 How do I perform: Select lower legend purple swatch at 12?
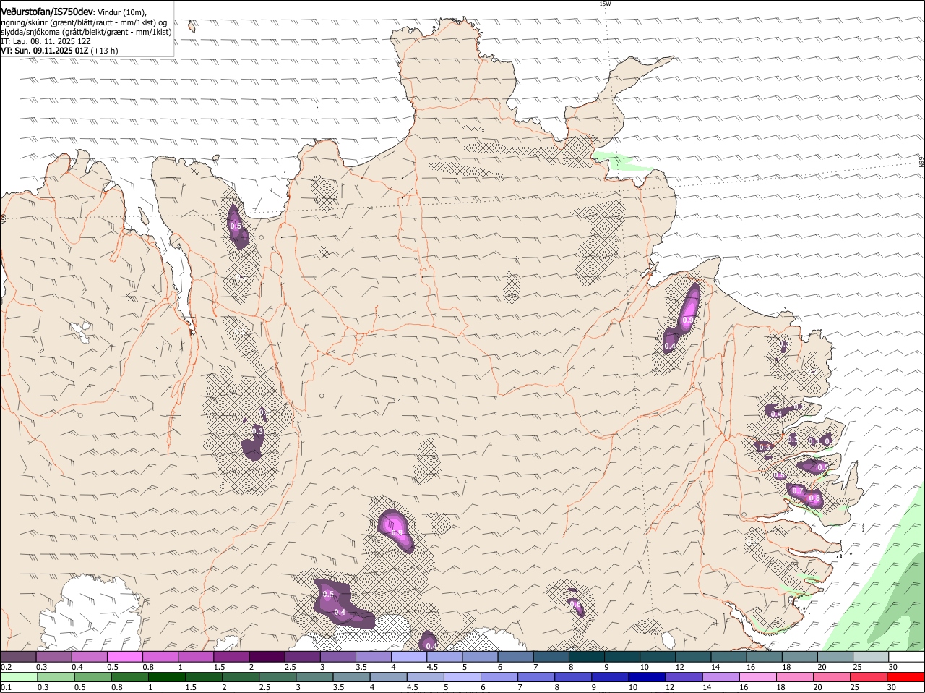[x=684, y=677]
